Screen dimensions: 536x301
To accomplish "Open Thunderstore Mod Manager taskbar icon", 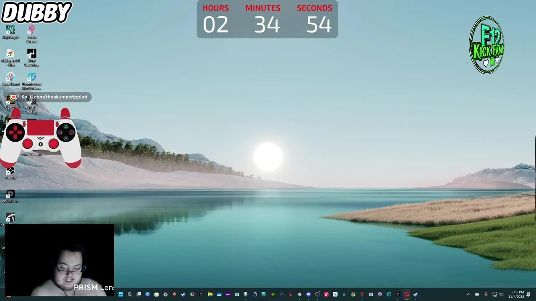I will (389, 294).
